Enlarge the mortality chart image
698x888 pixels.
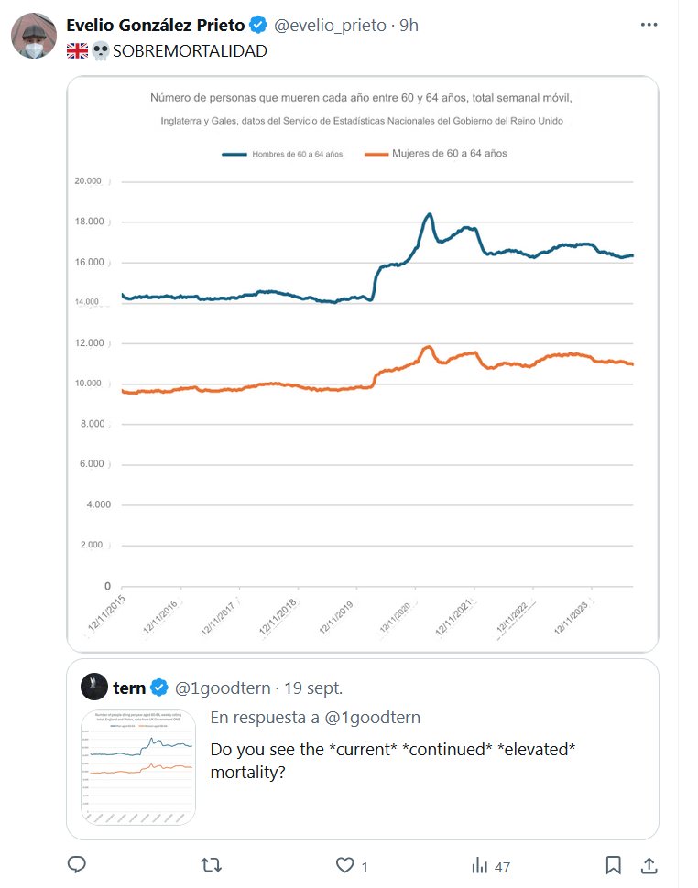click(363, 363)
